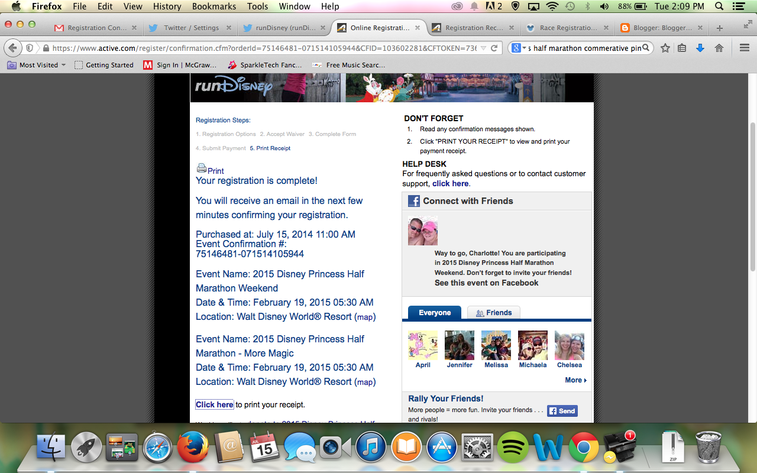Bookmark this page with the star icon
757x473 pixels.
click(665, 48)
